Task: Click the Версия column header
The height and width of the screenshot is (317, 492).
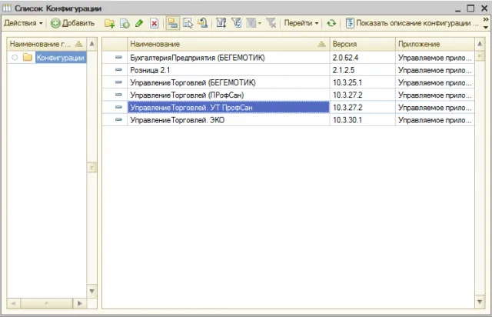Action: (x=362, y=44)
